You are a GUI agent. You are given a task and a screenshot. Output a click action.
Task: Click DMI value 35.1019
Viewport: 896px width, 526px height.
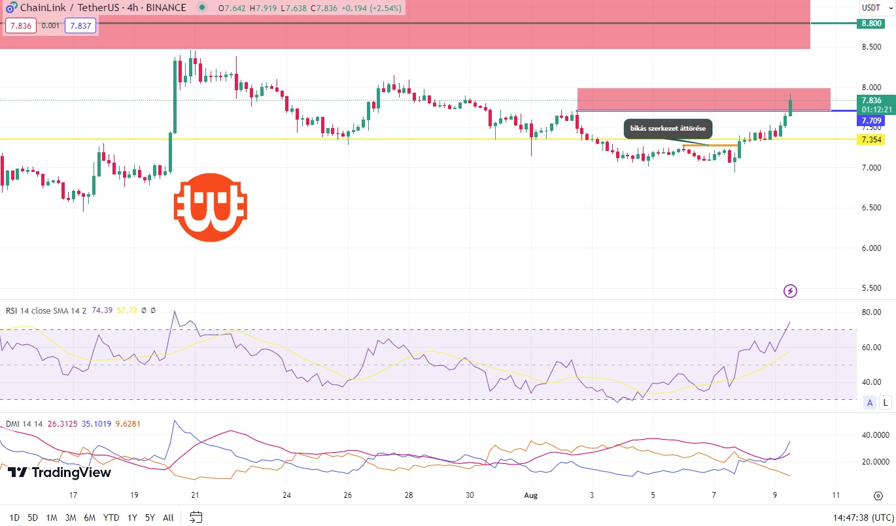click(x=97, y=424)
